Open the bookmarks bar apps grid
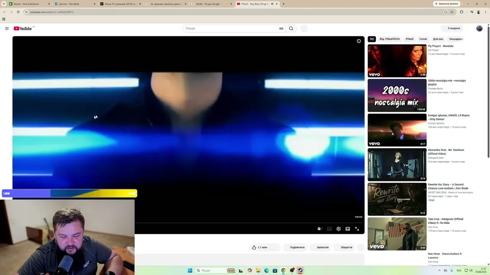The width and height of the screenshot is (490, 275). (4, 19)
